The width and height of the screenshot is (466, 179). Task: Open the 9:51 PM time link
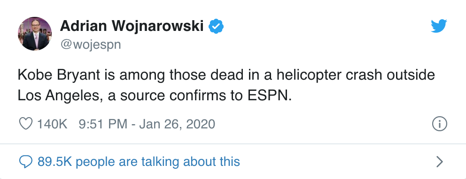click(x=103, y=124)
